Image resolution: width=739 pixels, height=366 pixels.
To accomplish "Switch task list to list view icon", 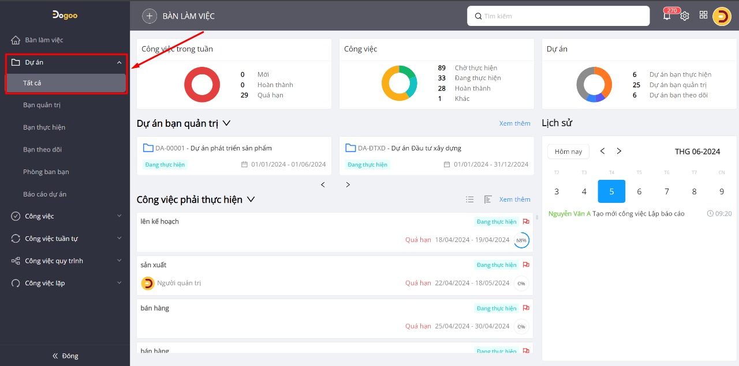I will [x=470, y=199].
